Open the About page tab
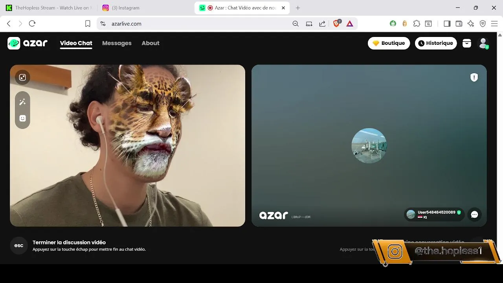This screenshot has width=503, height=283. pos(151,43)
